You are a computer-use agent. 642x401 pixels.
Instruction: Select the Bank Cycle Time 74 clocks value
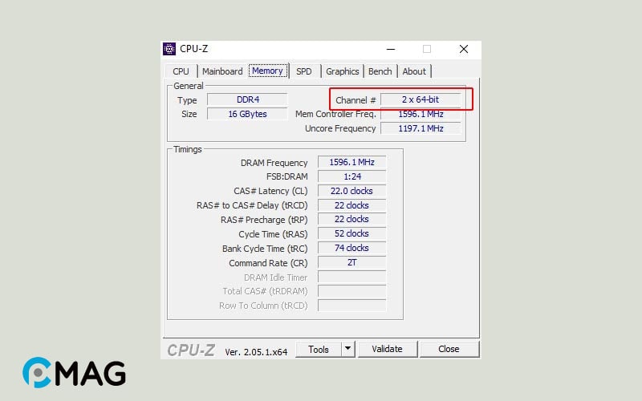351,248
